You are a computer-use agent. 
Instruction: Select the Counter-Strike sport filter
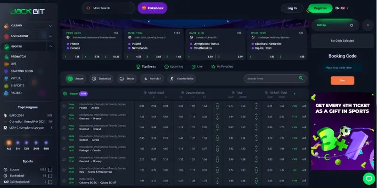[182, 78]
